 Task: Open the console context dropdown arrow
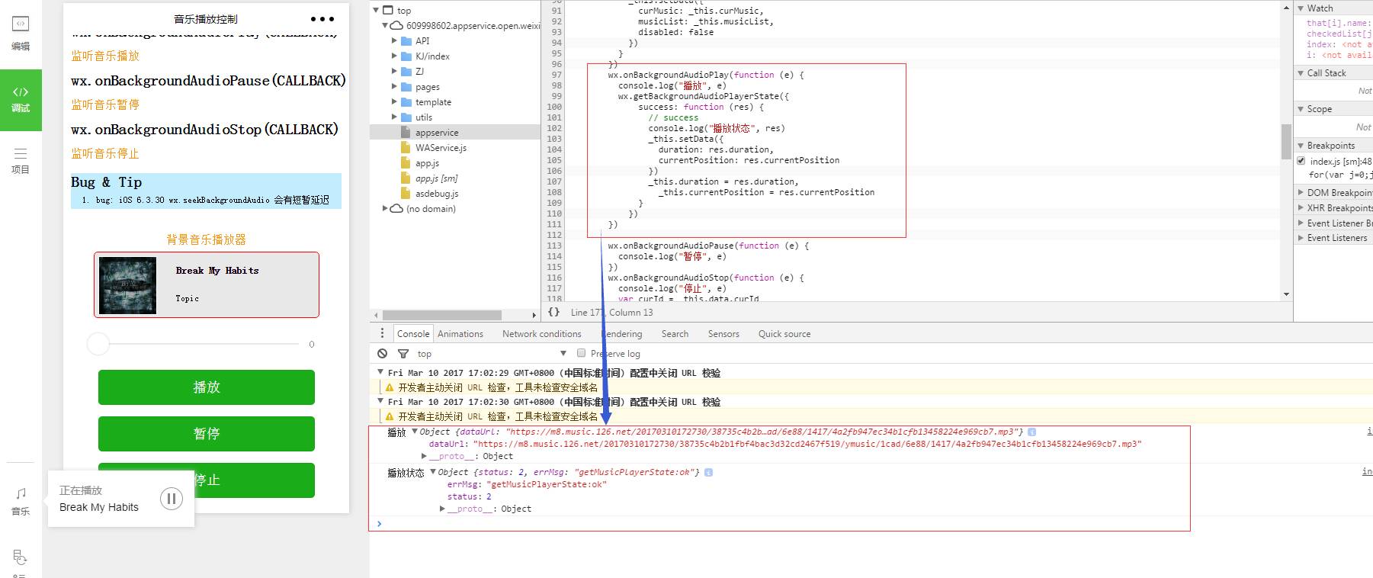click(563, 353)
